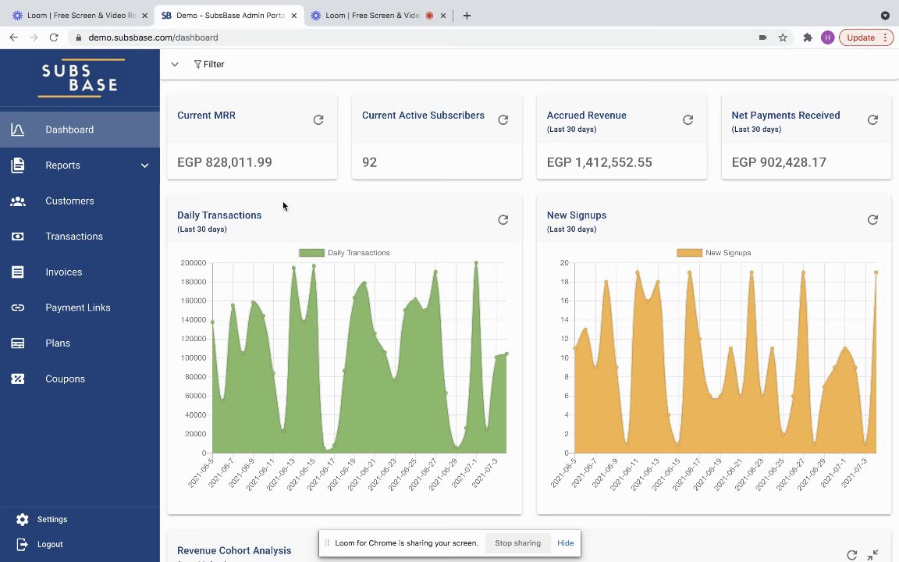899x562 pixels.
Task: Expand the Reports submenu chevron
Action: tap(144, 165)
